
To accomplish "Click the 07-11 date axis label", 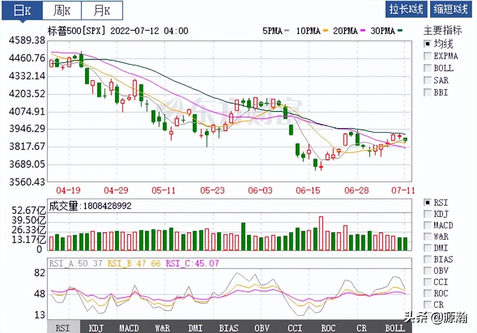I will pyautogui.click(x=403, y=190).
